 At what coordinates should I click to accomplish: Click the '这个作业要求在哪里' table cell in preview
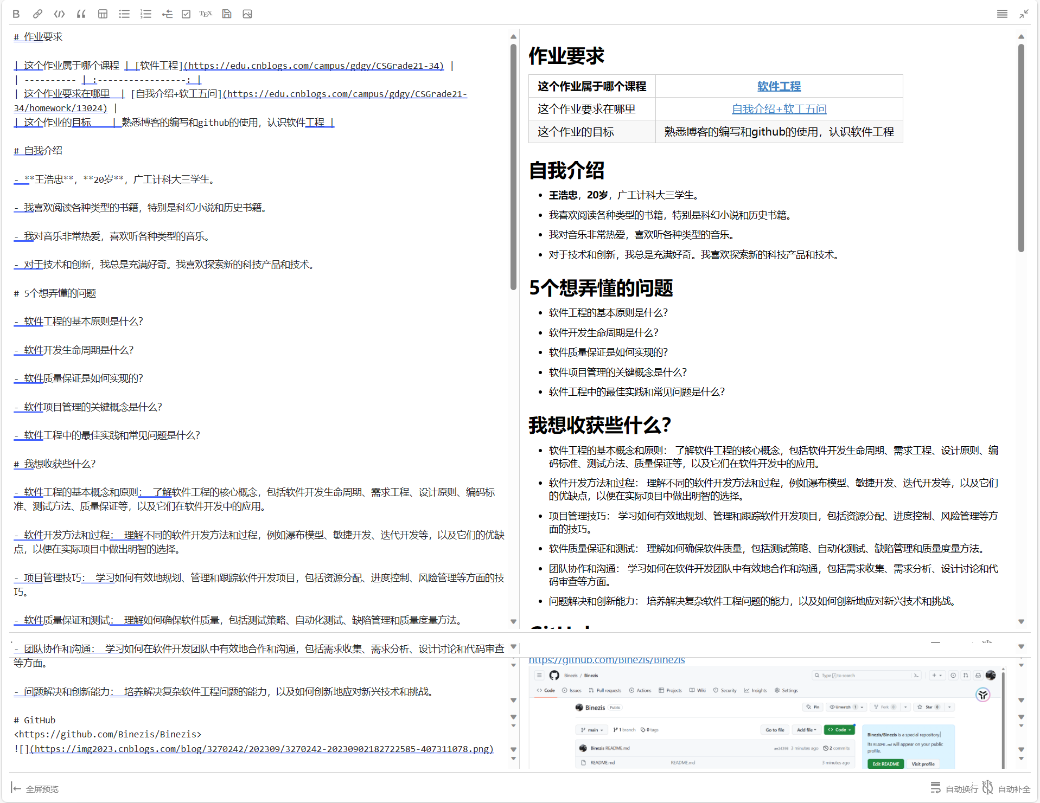[592, 109]
